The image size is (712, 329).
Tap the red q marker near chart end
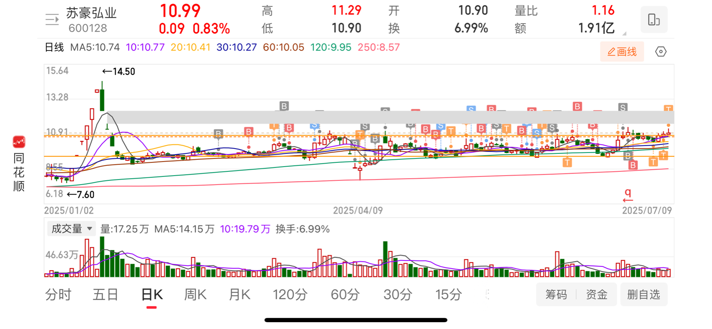[628, 195]
